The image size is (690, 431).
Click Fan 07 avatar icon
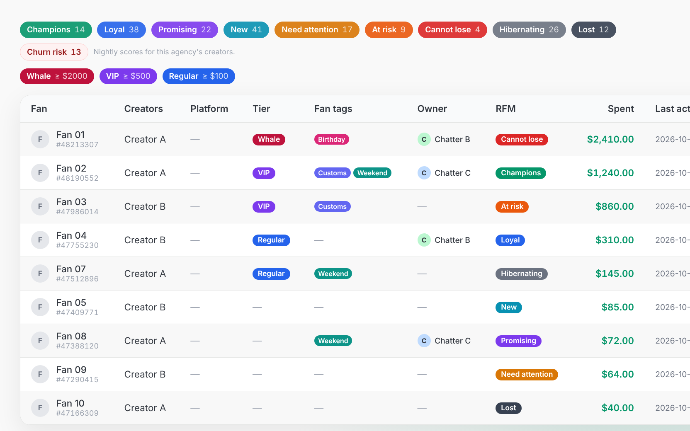(40, 274)
